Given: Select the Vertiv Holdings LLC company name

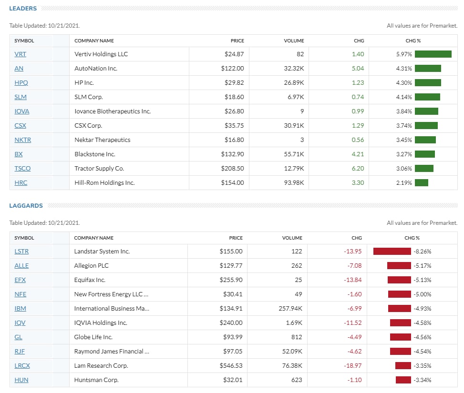Looking at the screenshot, I should click(101, 54).
